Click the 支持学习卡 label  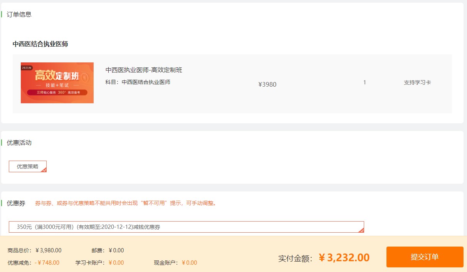click(417, 82)
